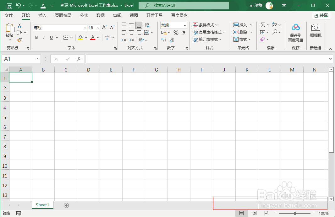Select the Sheet1 tab
335x217 pixels.
[42, 205]
